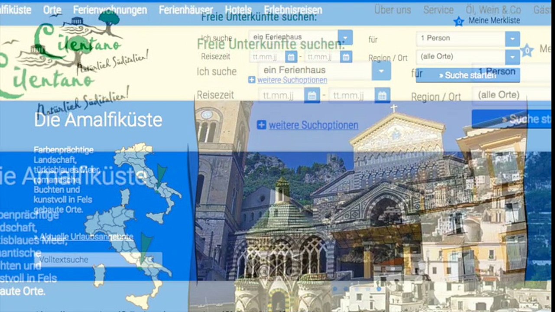Open the "Über uns" menu item
The height and width of the screenshot is (312, 555).
point(393,10)
